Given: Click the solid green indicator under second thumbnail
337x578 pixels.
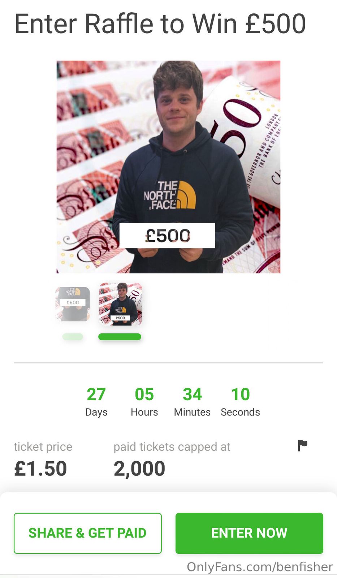Looking at the screenshot, I should click(120, 337).
